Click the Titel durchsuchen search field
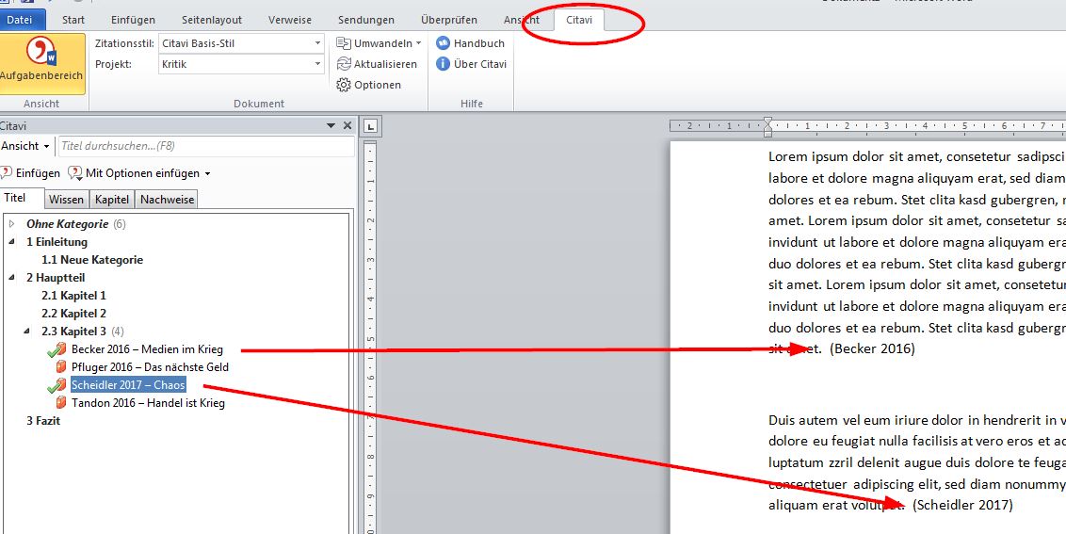The height and width of the screenshot is (534, 1066). pos(205,146)
